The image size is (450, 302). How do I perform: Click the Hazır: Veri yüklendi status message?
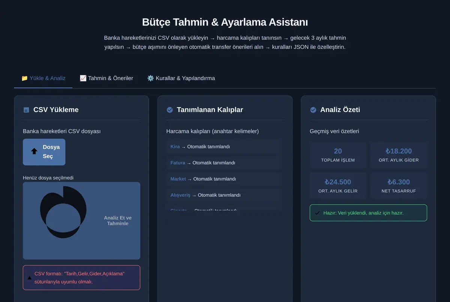click(x=368, y=213)
